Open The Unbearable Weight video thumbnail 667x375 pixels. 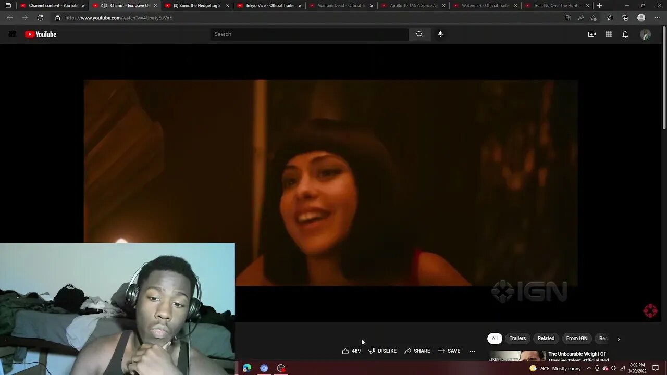coord(516,356)
